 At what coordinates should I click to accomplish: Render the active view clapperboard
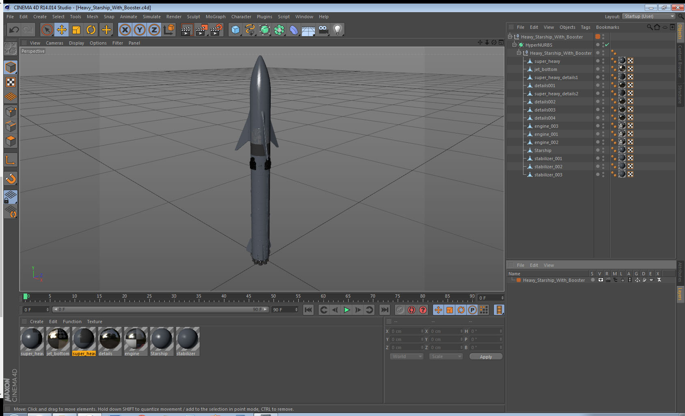pos(186,30)
